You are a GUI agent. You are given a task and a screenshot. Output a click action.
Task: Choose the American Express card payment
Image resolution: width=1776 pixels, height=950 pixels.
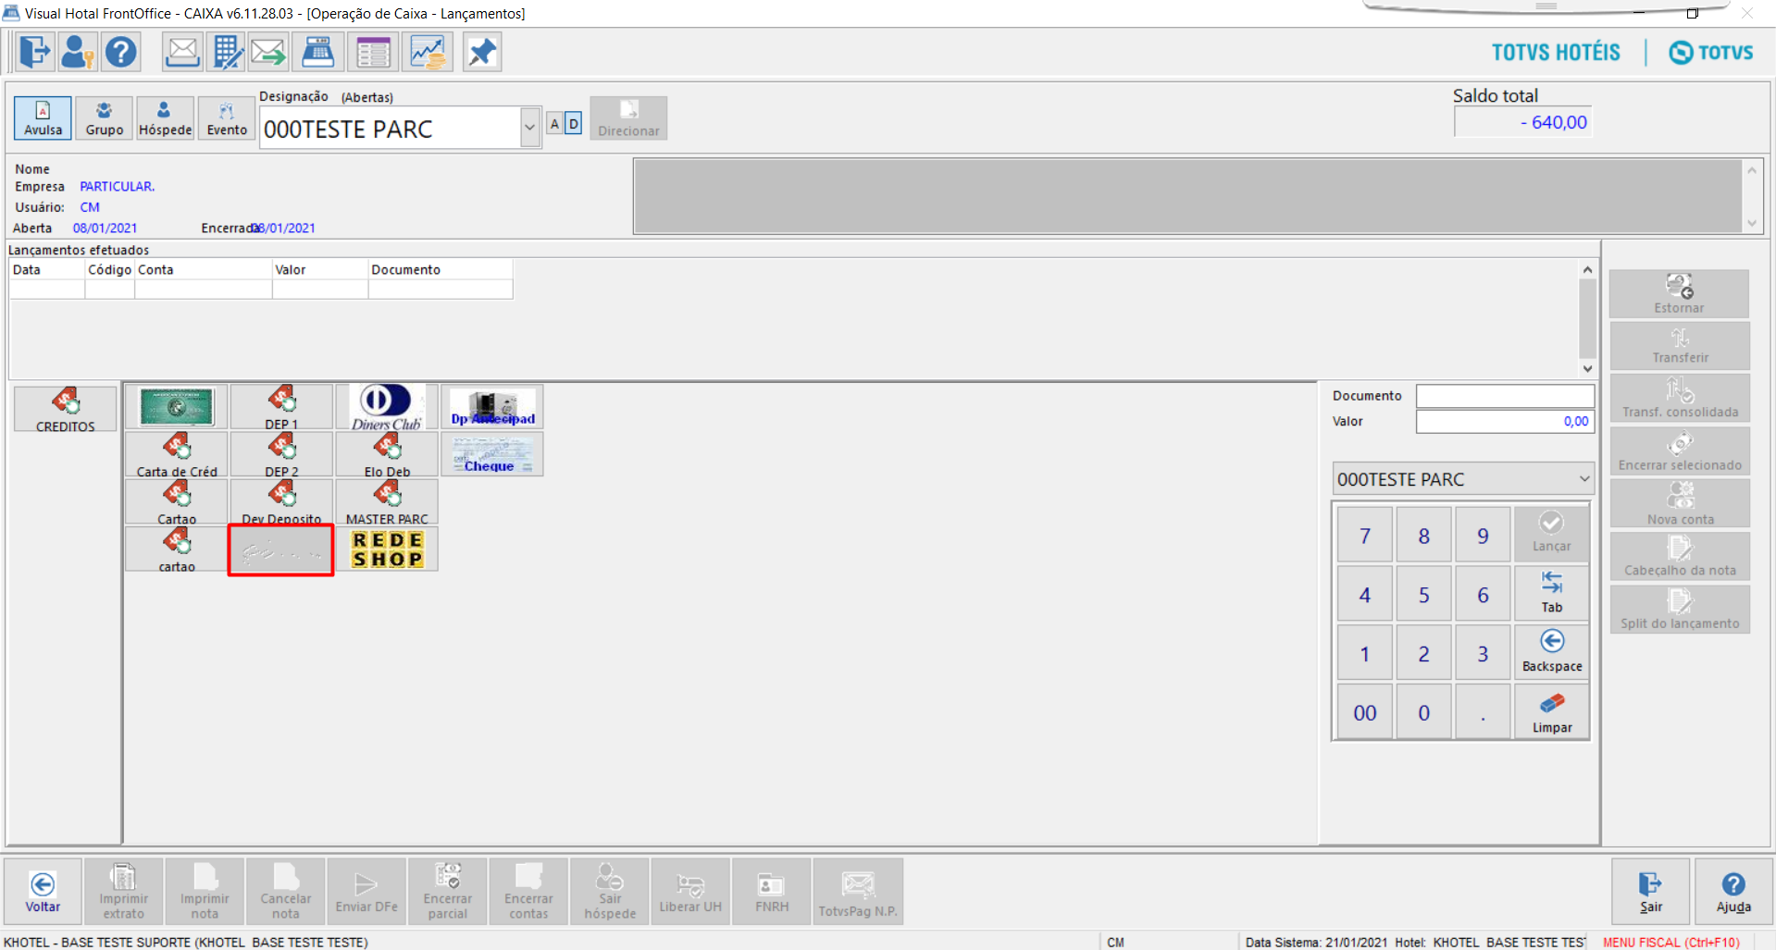(x=177, y=407)
